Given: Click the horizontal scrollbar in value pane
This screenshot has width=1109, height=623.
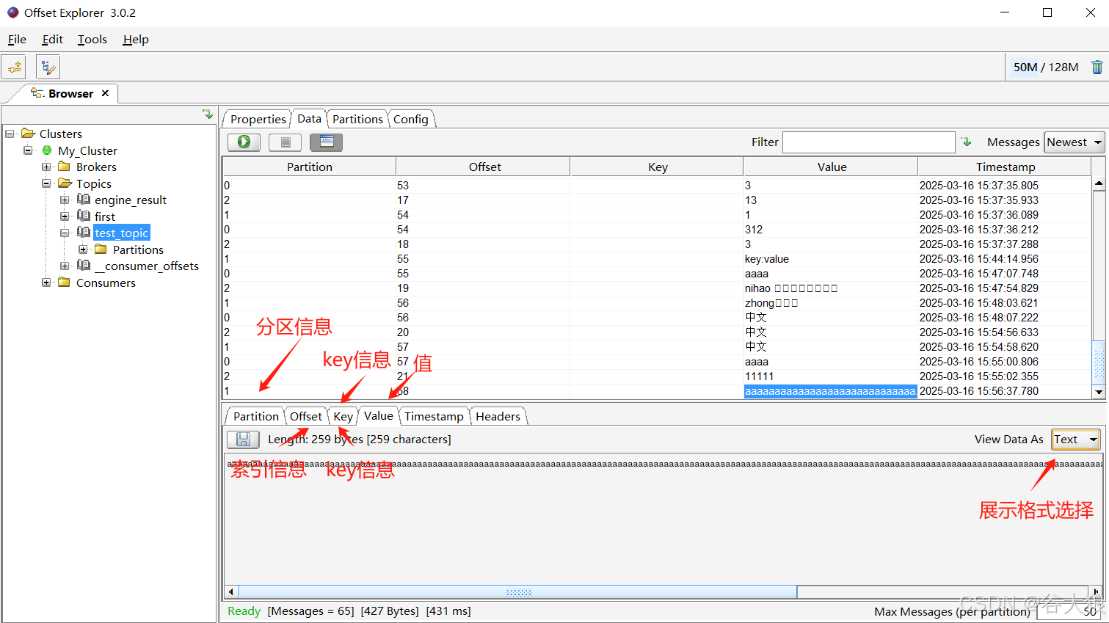Looking at the screenshot, I should tap(517, 592).
